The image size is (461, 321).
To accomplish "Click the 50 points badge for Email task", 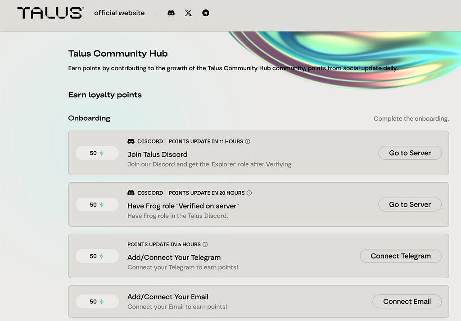I will coord(97,301).
